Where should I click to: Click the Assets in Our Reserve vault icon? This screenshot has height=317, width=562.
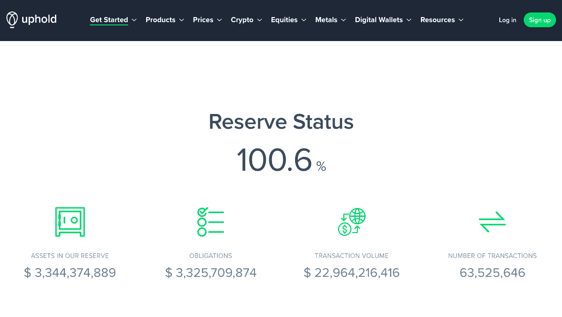pyautogui.click(x=70, y=222)
